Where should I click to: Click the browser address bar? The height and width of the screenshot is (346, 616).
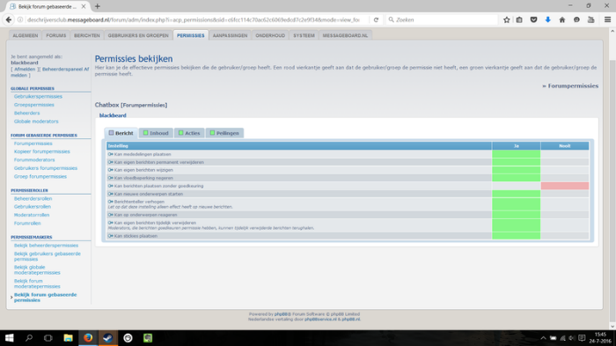click(193, 19)
